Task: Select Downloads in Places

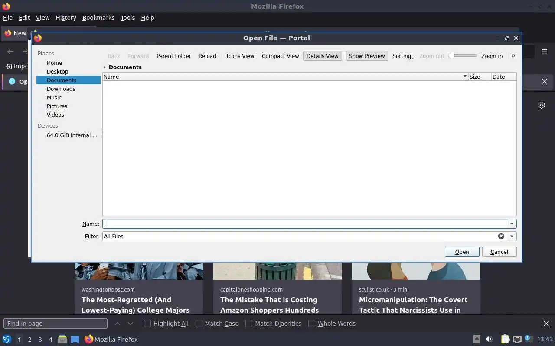Action: point(69,89)
